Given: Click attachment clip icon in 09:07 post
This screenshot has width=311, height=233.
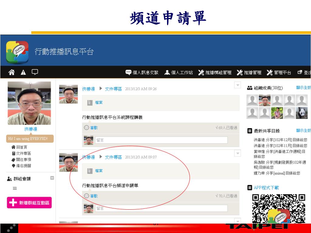Looking at the screenshot, I should tap(90, 171).
